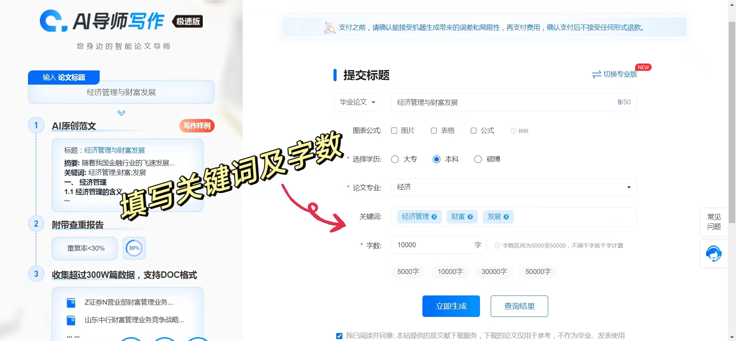
Task: Click the 30% duplicate rate circle icon
Action: tap(134, 248)
